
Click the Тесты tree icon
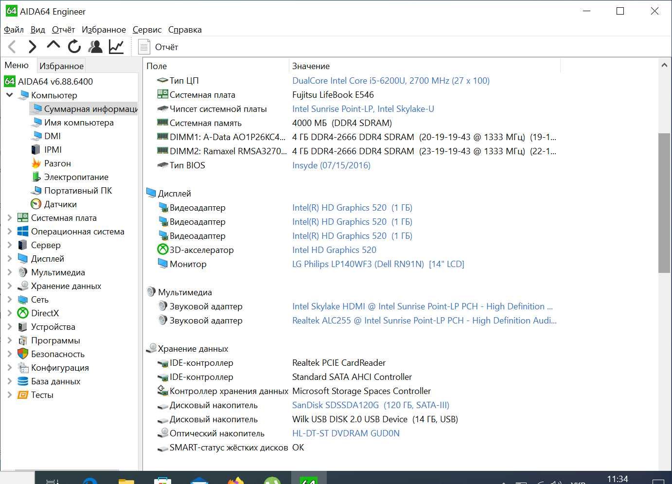click(23, 395)
